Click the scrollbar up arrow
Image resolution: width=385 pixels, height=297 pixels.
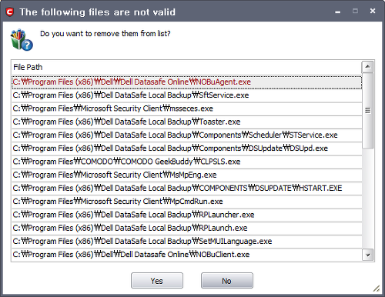click(368, 67)
